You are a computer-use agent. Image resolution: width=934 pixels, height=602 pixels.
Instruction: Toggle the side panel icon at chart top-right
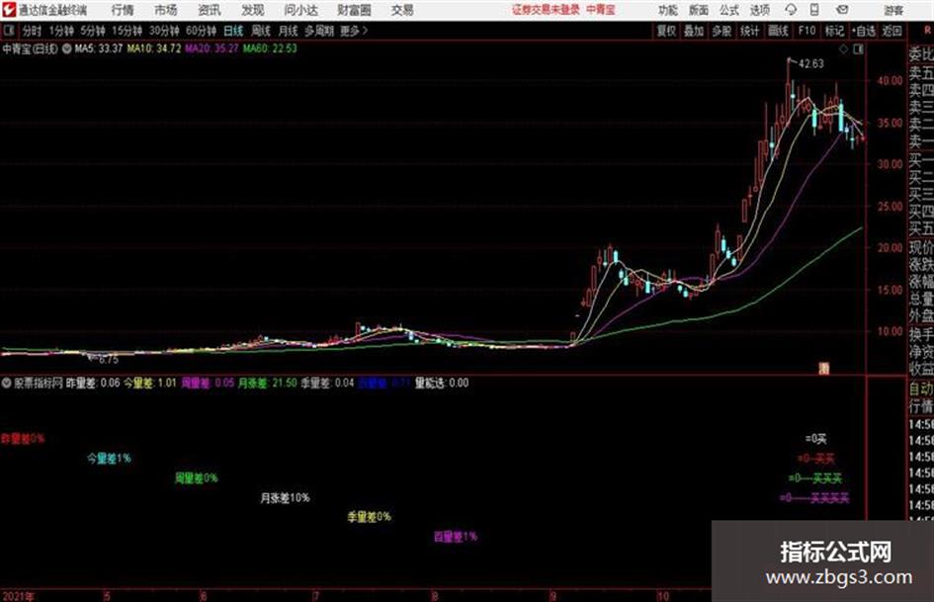coord(858,49)
